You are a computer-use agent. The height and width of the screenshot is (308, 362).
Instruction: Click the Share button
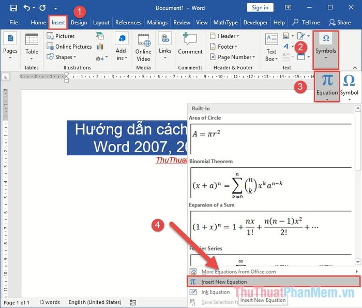pyautogui.click(x=340, y=23)
